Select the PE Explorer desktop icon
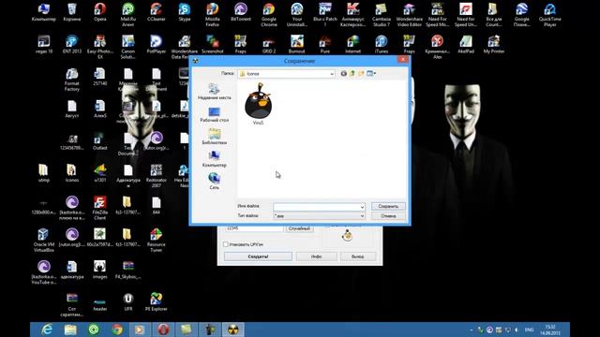Image resolution: width=600 pixels, height=337 pixels. (157, 301)
